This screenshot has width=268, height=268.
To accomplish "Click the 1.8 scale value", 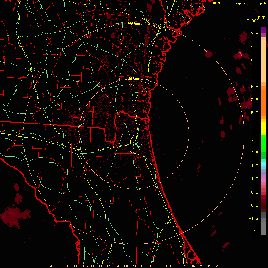I will click(255, 166).
